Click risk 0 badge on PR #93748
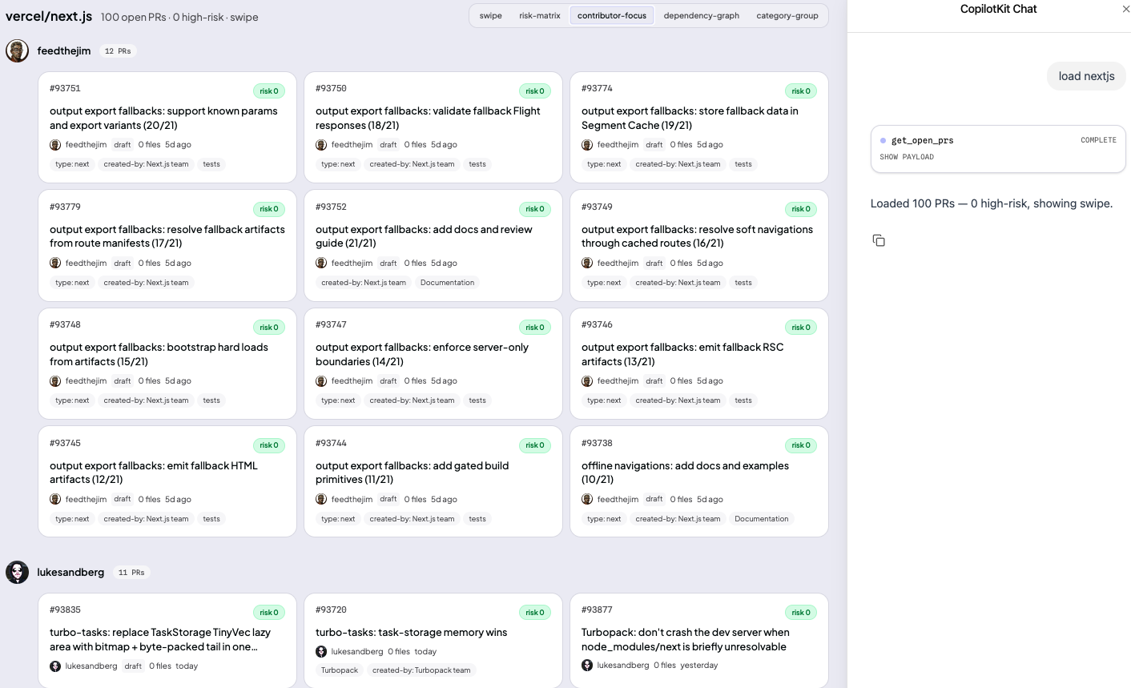This screenshot has height=688, width=1131. [269, 328]
